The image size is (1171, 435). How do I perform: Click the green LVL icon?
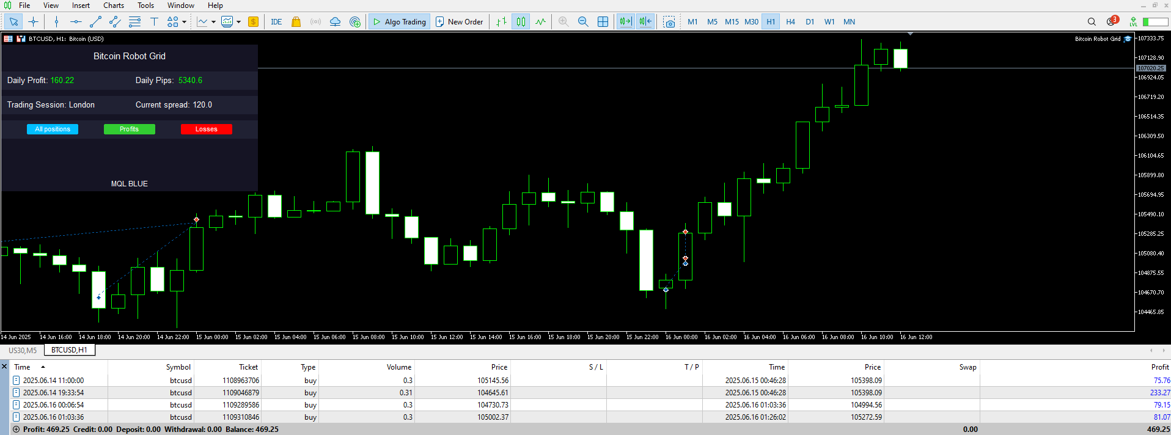(x=1134, y=22)
